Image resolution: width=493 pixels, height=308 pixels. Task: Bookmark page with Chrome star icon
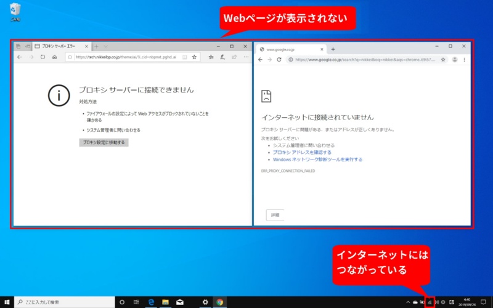[x=442, y=60]
